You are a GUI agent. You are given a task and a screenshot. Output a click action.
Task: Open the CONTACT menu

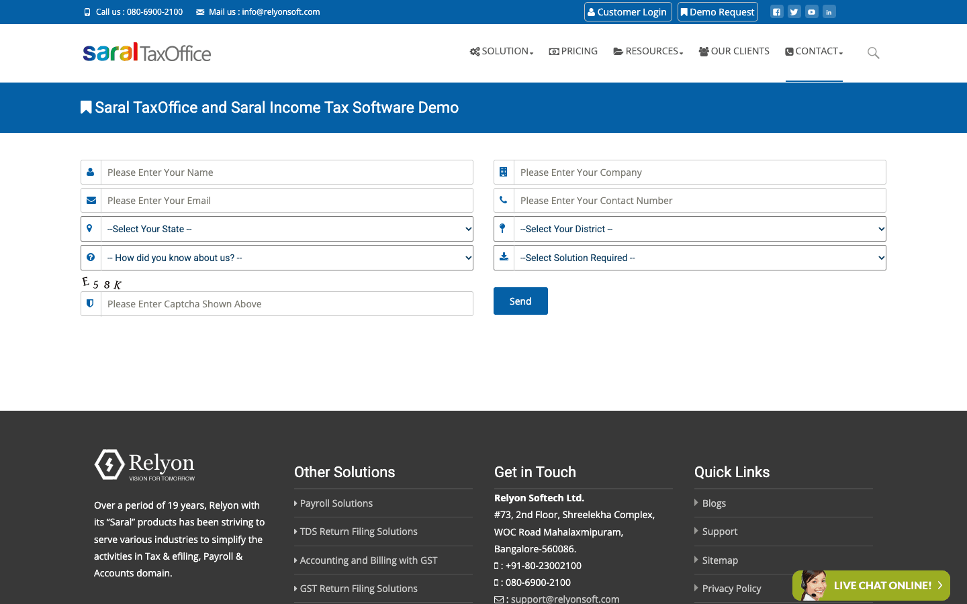tap(814, 52)
